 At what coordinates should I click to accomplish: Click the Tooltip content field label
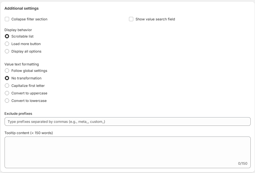[x=29, y=133]
